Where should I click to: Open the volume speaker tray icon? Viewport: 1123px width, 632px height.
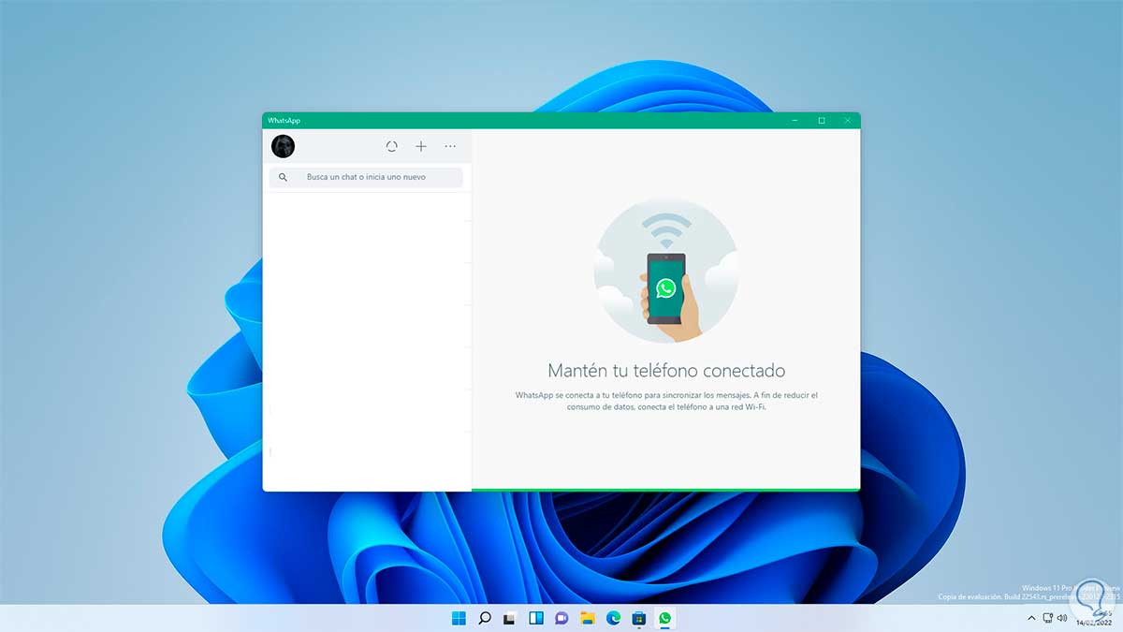1064,618
